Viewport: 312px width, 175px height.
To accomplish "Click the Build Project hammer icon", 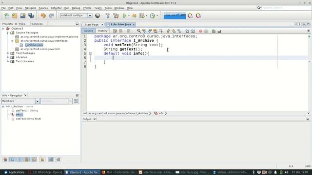I will [x=108, y=16].
